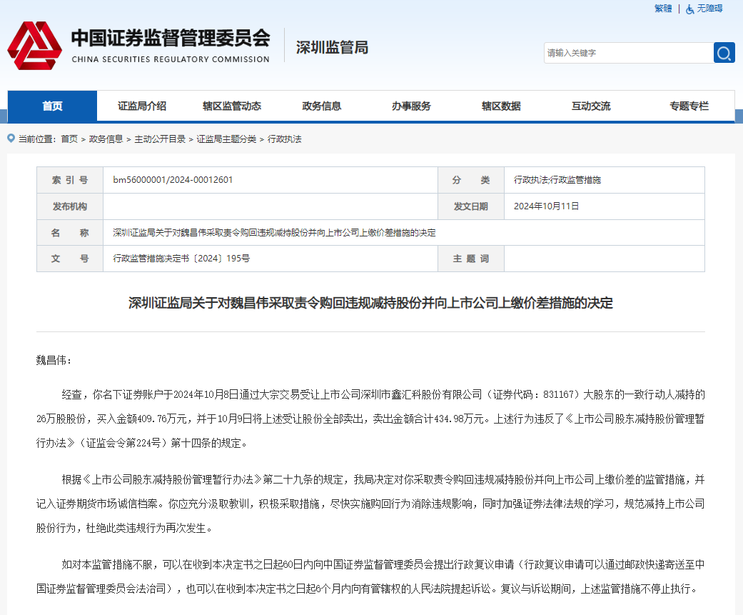This screenshot has width=743, height=615.
Task: Go to 政务信息 in navigation bar
Action: pyautogui.click(x=322, y=106)
